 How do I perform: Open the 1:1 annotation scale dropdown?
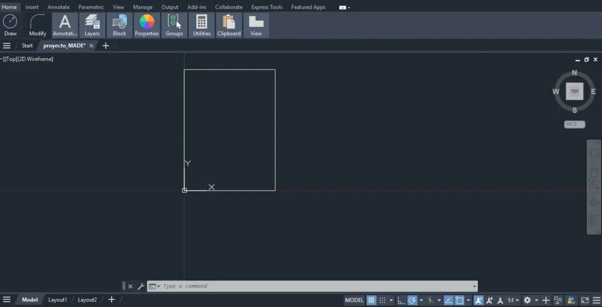click(513, 300)
